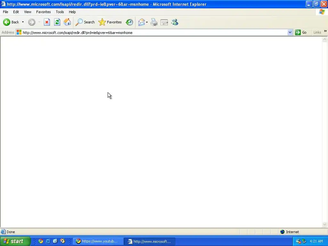Image resolution: width=328 pixels, height=246 pixels.
Task: Stop page loading with red X icon
Action: [47, 22]
